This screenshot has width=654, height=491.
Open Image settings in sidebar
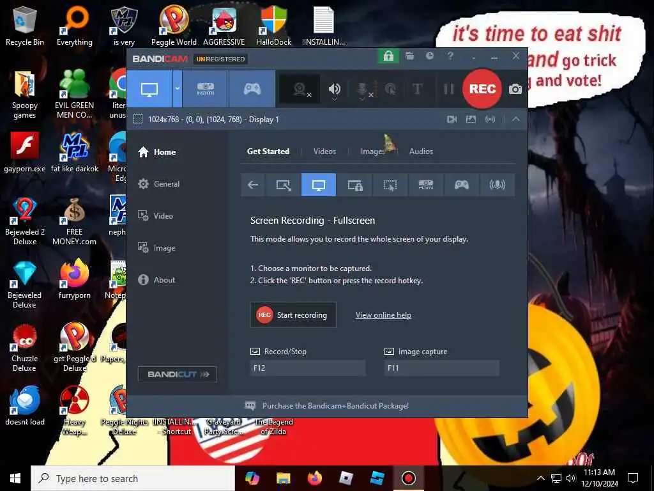(157, 248)
